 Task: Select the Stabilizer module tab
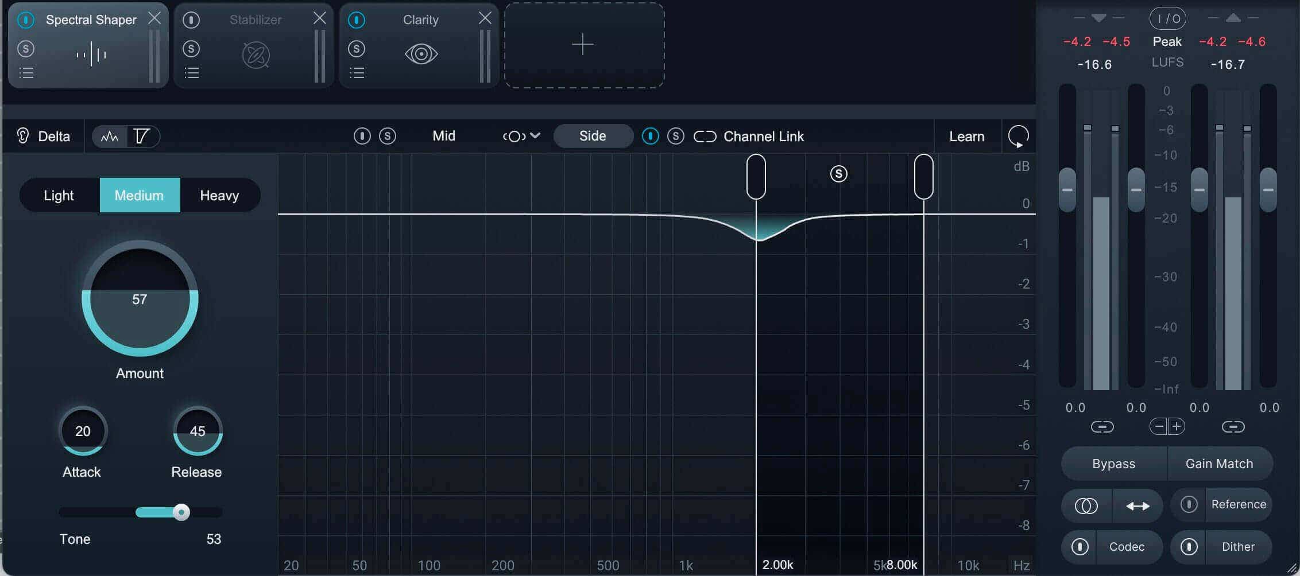[254, 45]
